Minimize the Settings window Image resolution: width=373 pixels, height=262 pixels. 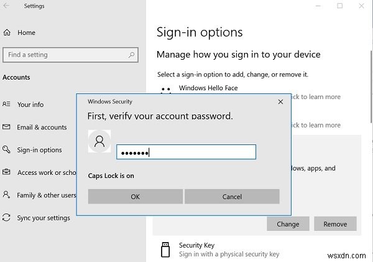[x=318, y=6]
